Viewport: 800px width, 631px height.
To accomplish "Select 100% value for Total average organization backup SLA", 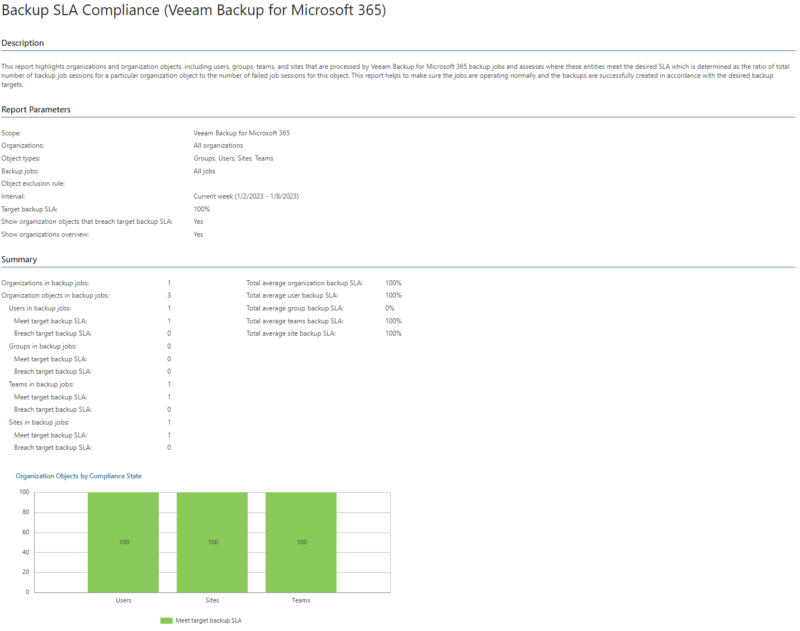I will click(x=393, y=283).
